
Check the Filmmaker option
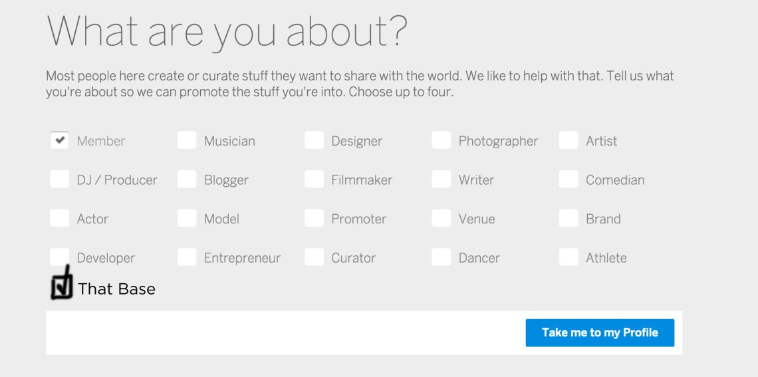(x=315, y=180)
